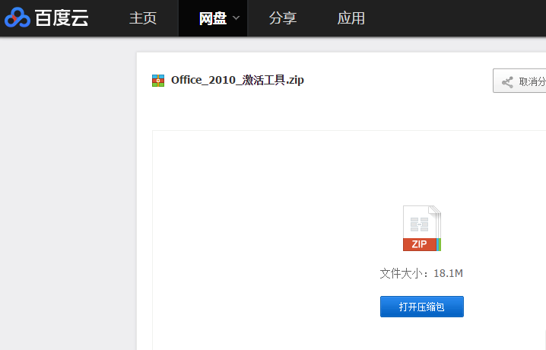Viewport: 546px width, 350px height.
Task: Select the 网盘 navigation tab
Action: [x=212, y=18]
